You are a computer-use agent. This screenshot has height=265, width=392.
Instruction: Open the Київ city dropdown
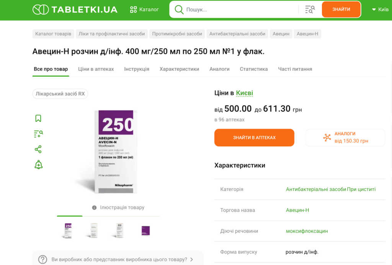(380, 10)
